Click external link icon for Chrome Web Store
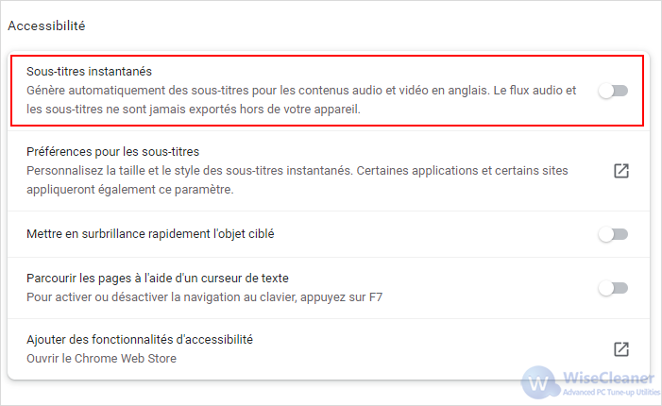This screenshot has width=662, height=406. tap(621, 349)
